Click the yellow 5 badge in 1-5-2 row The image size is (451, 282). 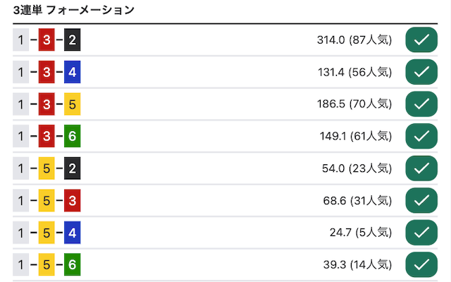pyautogui.click(x=47, y=168)
